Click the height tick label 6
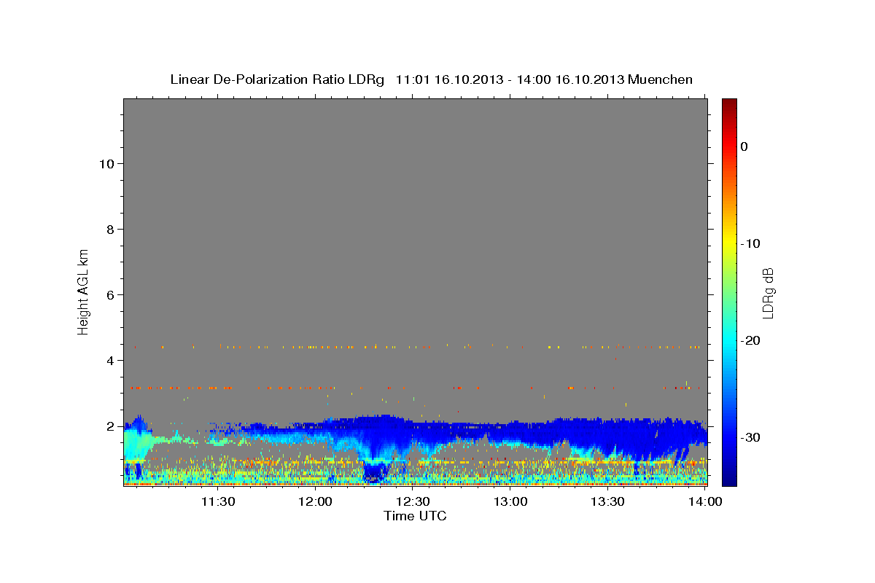Image resolution: width=875 pixels, height=583 pixels. pos(109,294)
